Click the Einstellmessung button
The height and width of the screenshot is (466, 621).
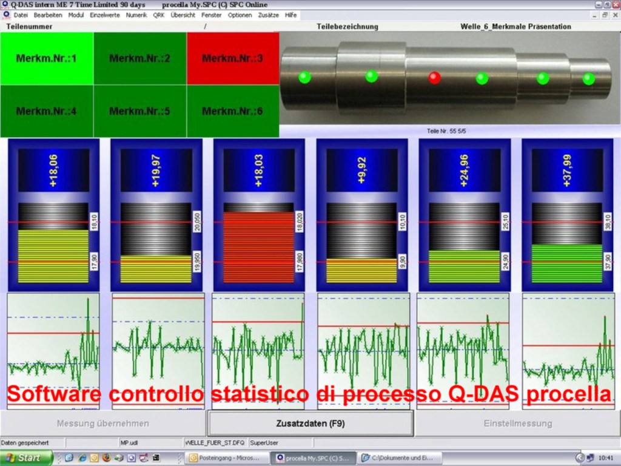pyautogui.click(x=518, y=424)
